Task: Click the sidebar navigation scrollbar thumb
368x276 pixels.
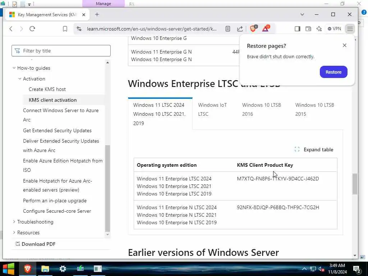Action: 107,188
